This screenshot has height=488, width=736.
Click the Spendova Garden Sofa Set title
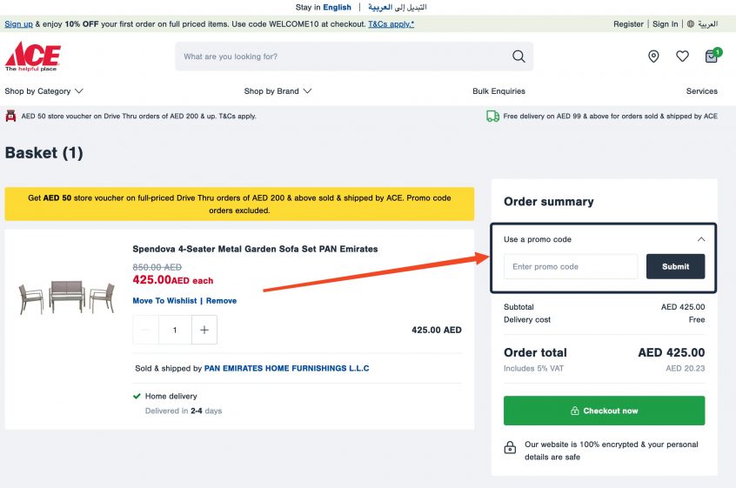pyautogui.click(x=255, y=249)
